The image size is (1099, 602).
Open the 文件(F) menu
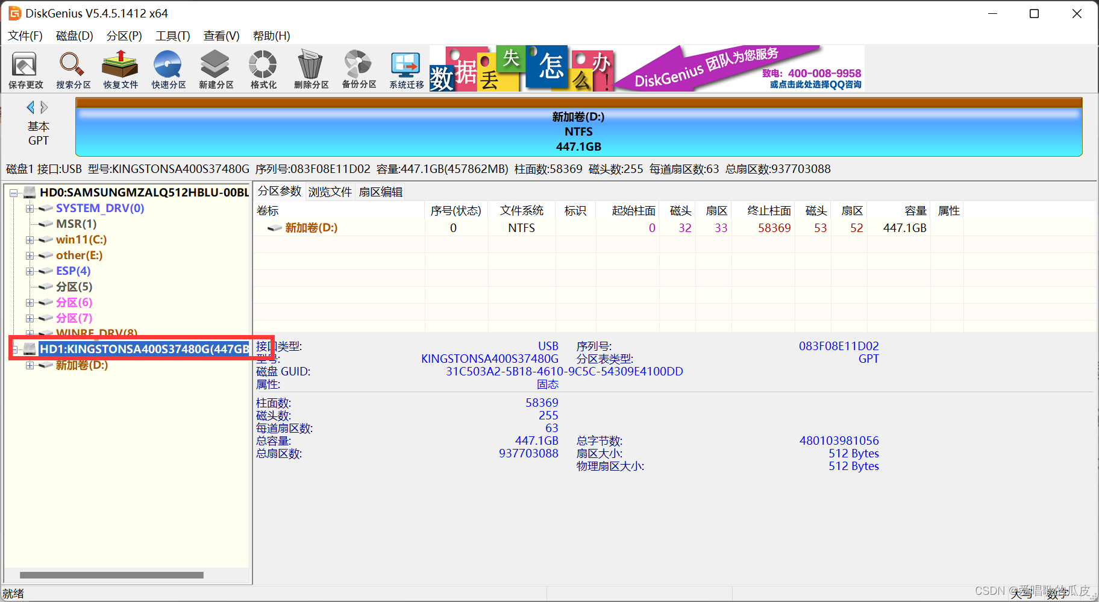pyautogui.click(x=25, y=36)
